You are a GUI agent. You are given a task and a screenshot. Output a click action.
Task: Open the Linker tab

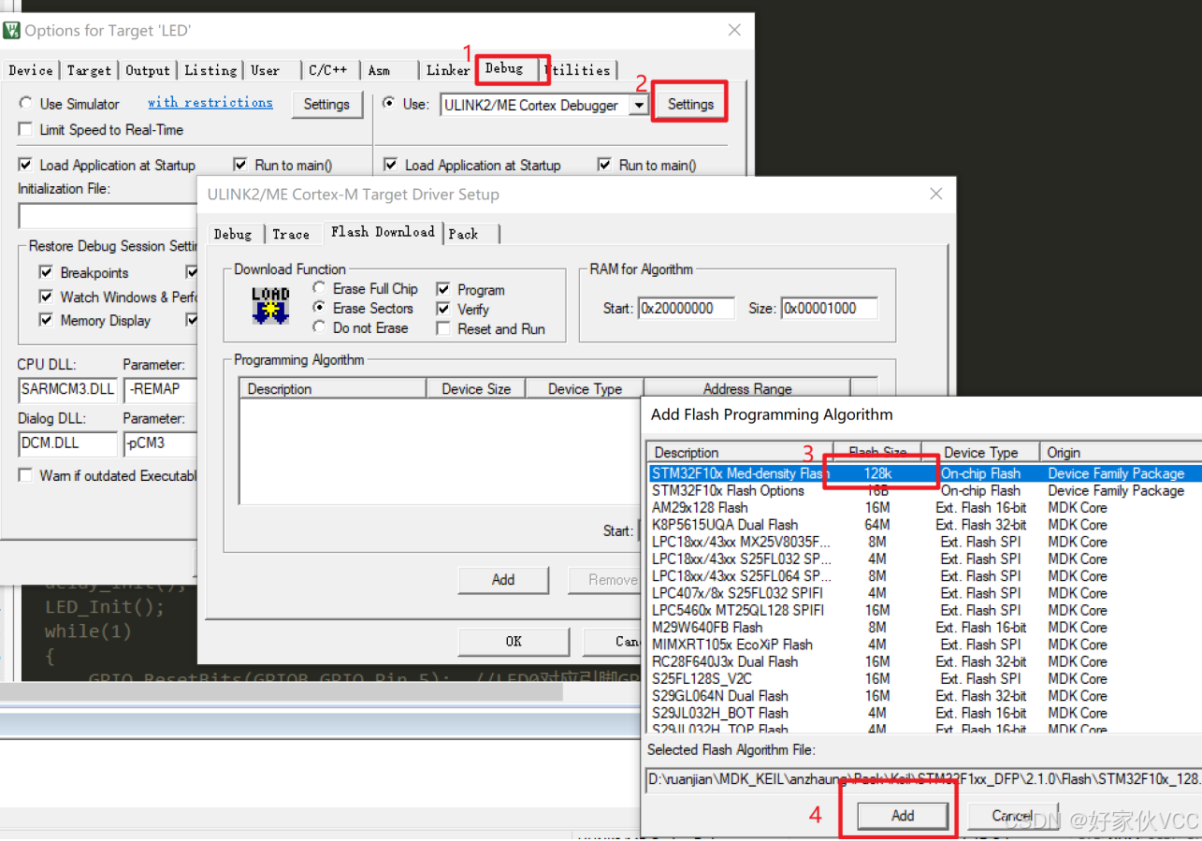click(x=448, y=70)
